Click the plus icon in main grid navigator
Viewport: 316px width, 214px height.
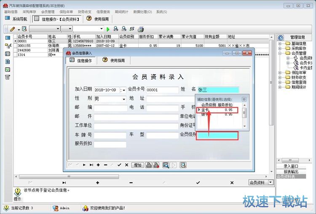tap(98, 183)
